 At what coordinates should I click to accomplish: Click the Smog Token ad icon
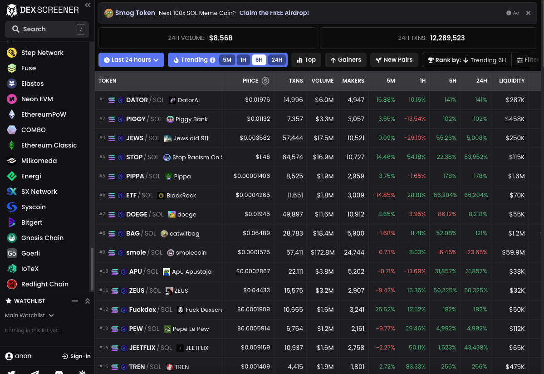(109, 13)
